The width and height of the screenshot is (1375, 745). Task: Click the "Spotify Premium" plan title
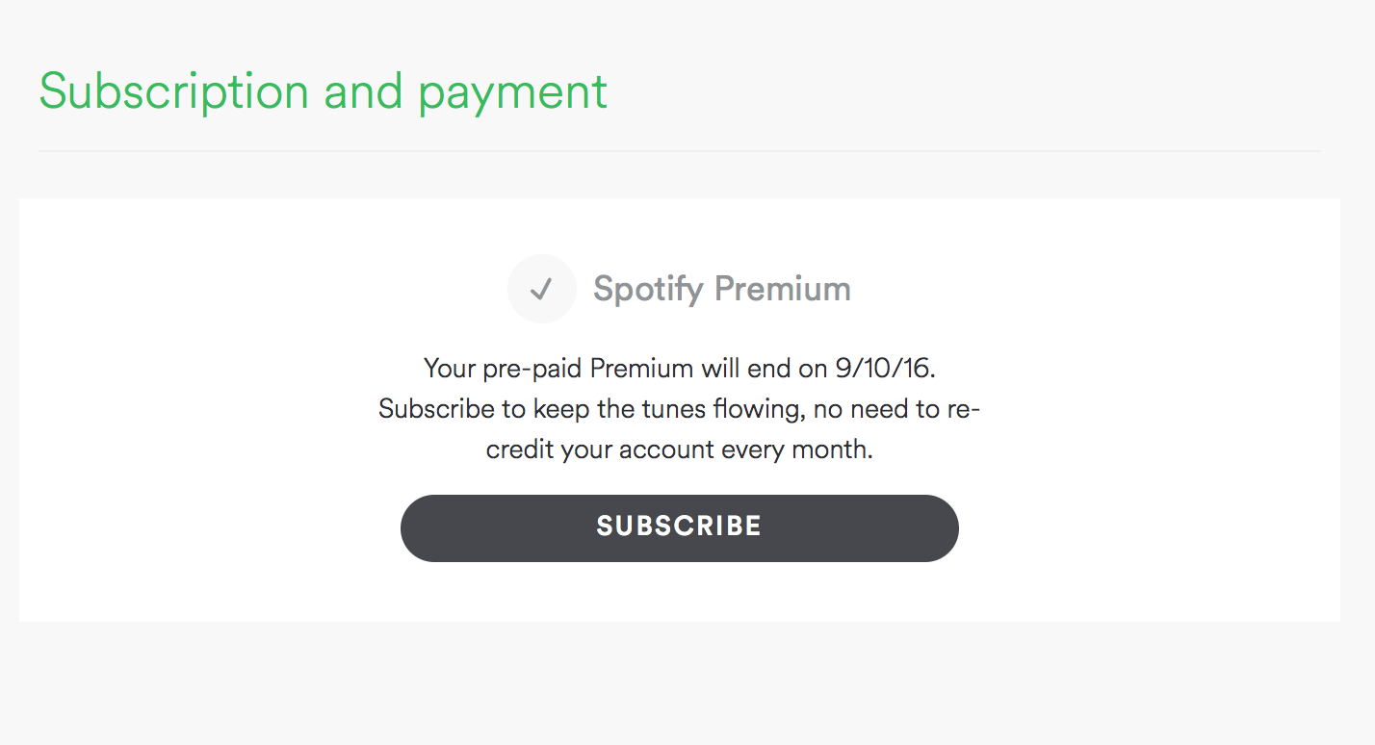coord(721,289)
